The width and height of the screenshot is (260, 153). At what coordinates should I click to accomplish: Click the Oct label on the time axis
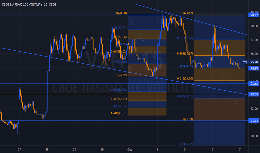130,150
